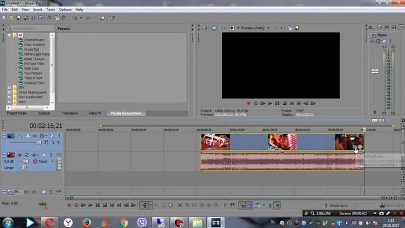405x228 pixels.
Task: Pause playback under video preview
Action: pyautogui.click(x=277, y=103)
